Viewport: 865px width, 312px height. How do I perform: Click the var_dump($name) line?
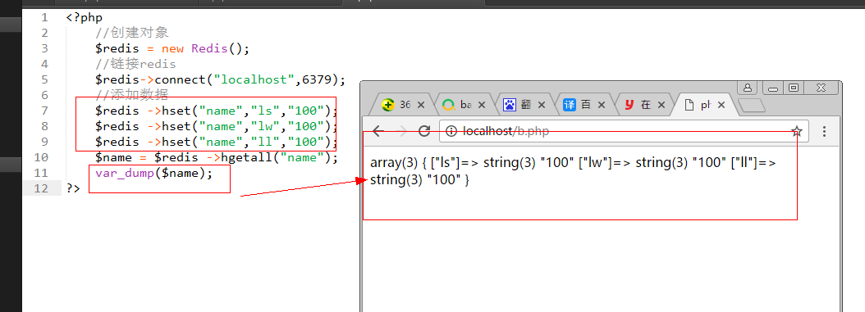point(154,174)
